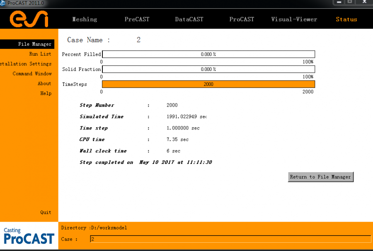Quit the application from the sidebar
The width and height of the screenshot is (373, 251).
click(x=46, y=212)
